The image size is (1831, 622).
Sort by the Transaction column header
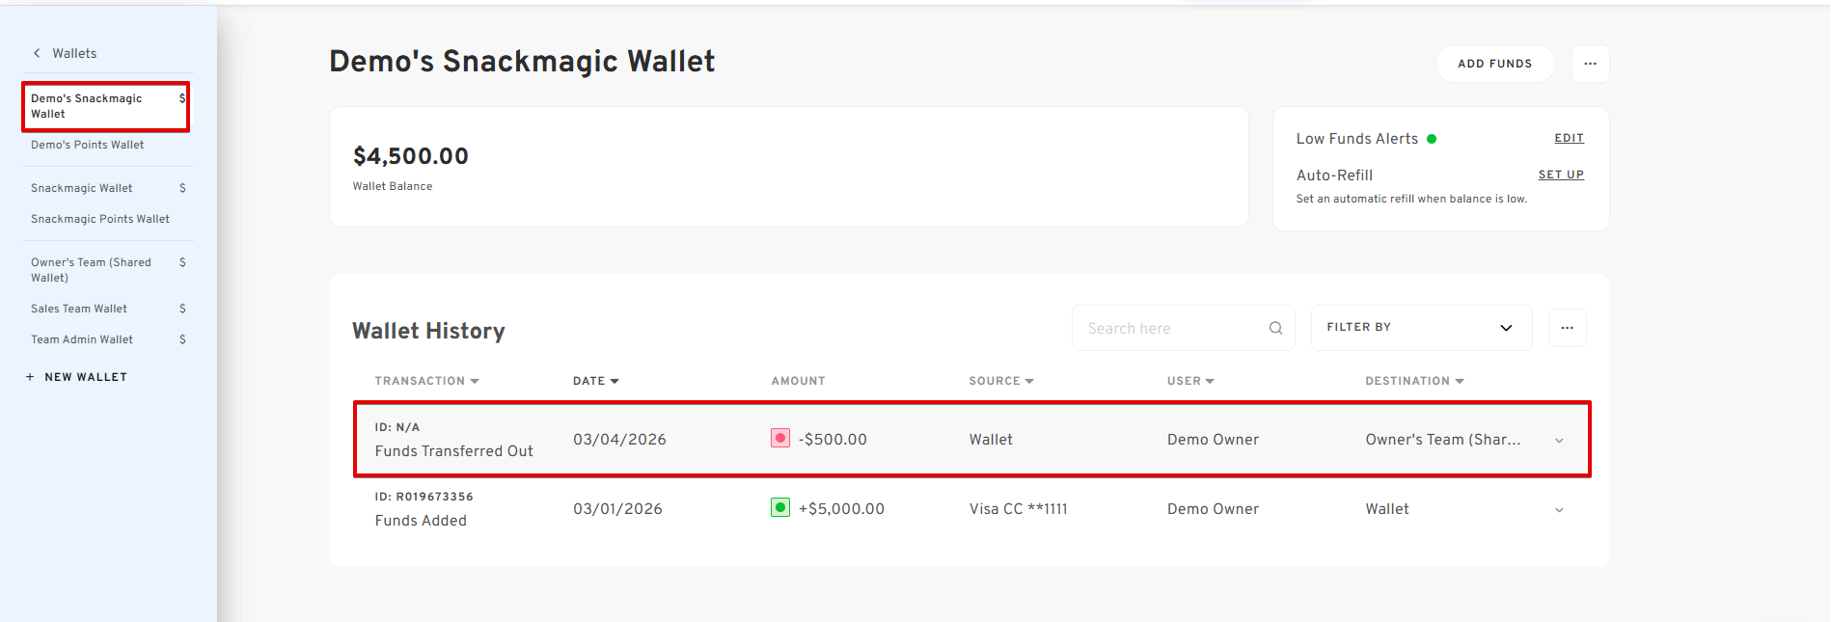click(x=426, y=381)
